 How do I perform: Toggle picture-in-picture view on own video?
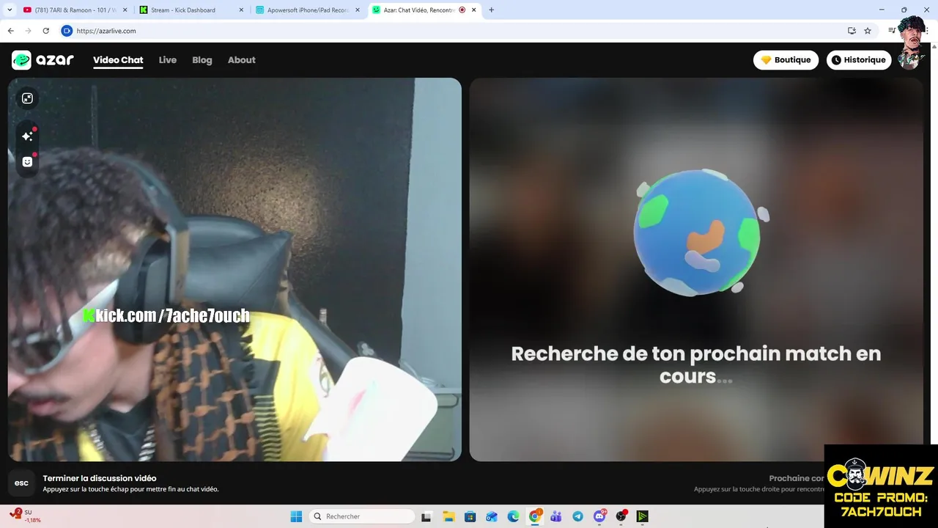(27, 98)
